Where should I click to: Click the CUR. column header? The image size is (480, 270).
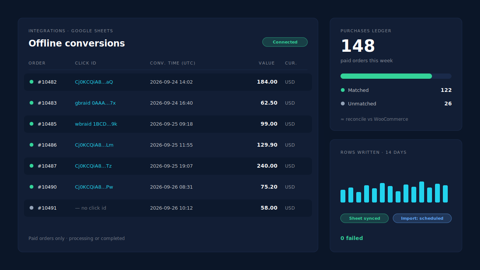pos(291,63)
